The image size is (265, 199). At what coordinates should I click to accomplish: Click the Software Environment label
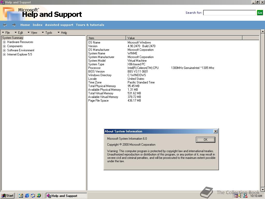point(21,50)
